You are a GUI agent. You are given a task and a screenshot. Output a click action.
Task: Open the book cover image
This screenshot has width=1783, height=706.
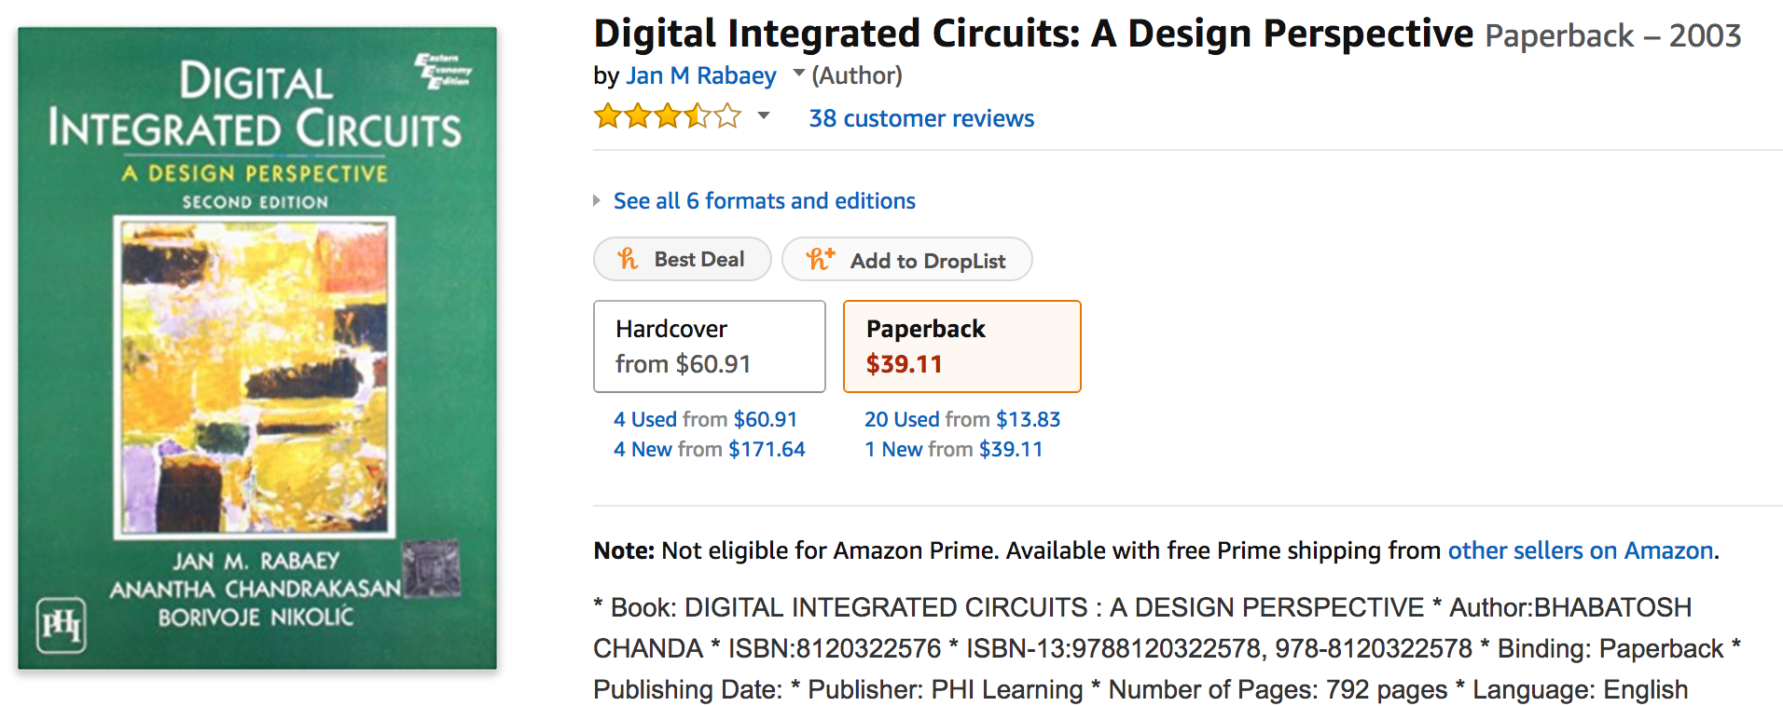[257, 347]
